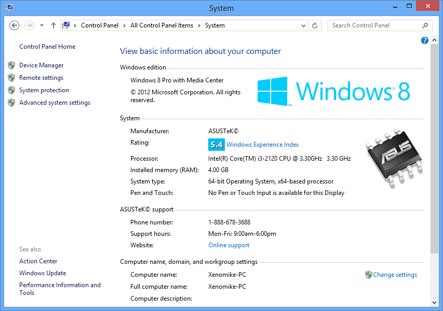Open Device Manager link

point(41,65)
